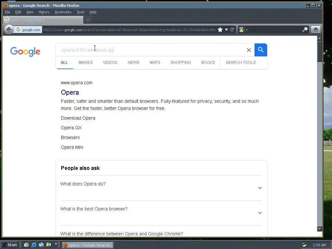Open SEARCH TOOLS options
This screenshot has width=332, height=249.
241,63
